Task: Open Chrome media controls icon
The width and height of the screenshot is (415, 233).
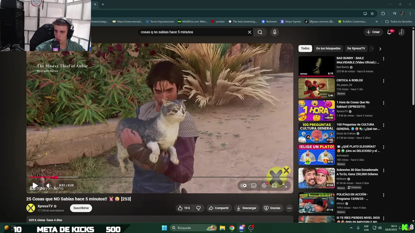Action: coord(395,14)
